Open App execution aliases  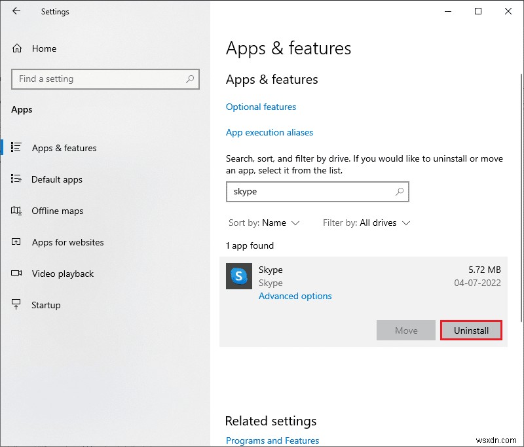click(269, 132)
